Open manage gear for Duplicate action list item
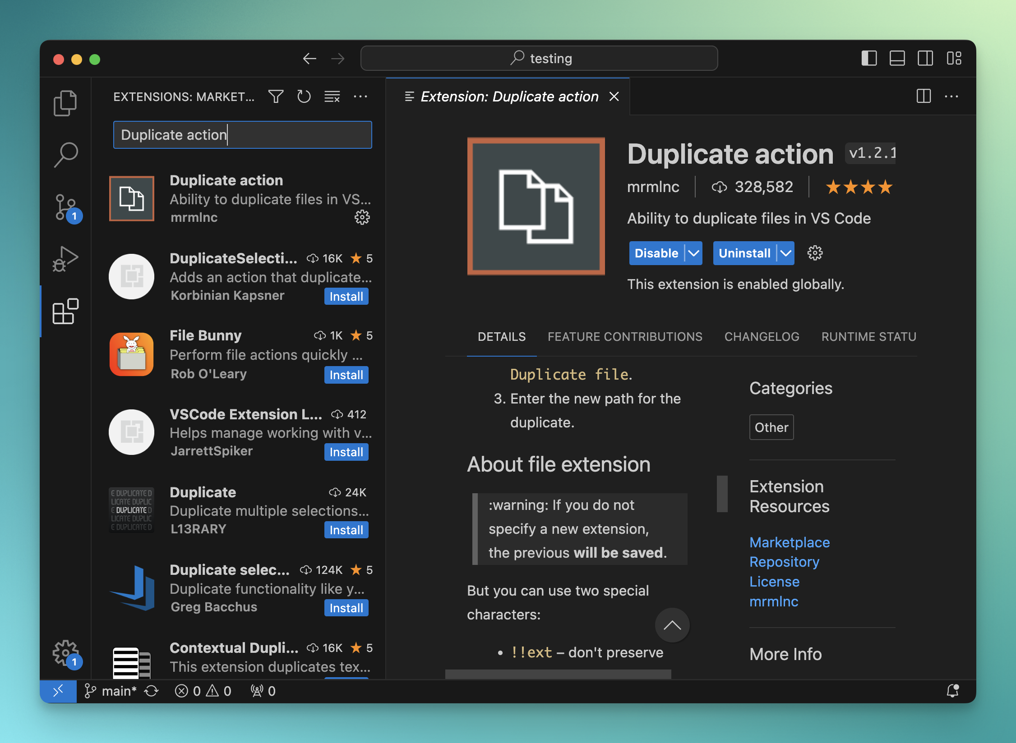Image resolution: width=1016 pixels, height=743 pixels. 362,217
